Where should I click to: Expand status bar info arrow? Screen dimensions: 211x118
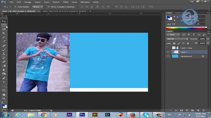[x=51, y=110]
